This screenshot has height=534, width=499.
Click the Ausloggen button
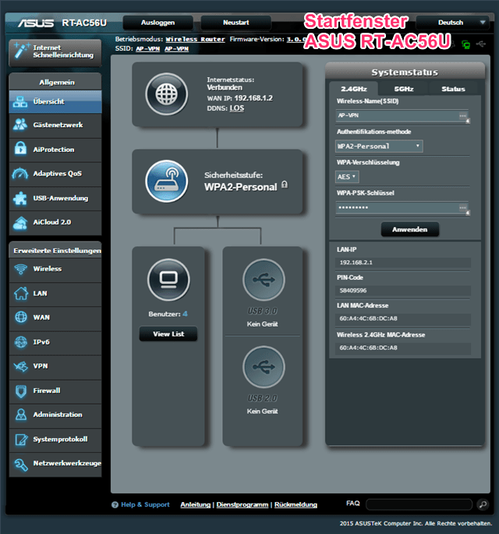pyautogui.click(x=158, y=23)
